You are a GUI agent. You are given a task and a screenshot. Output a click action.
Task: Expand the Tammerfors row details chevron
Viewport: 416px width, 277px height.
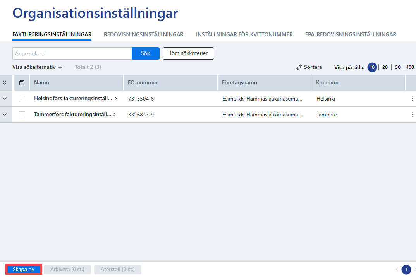pos(5,115)
